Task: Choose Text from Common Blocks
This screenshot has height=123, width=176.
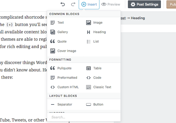Action: (61, 23)
